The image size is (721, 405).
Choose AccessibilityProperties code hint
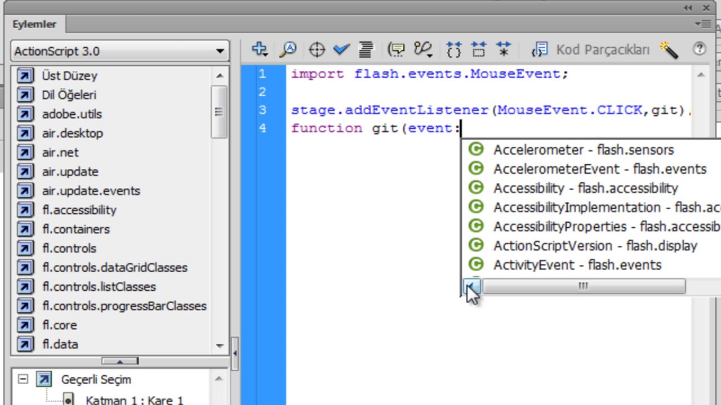coord(607,226)
